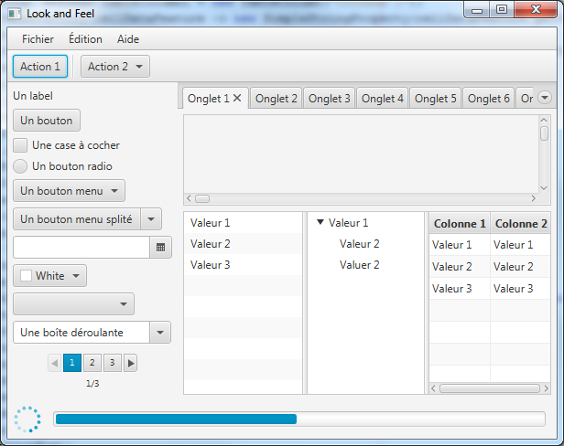
Task: Click the application icon in title bar
Action: (15, 14)
